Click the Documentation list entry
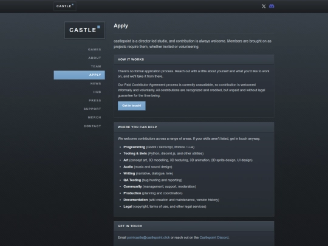The height and width of the screenshot is (246, 328). pos(171,200)
